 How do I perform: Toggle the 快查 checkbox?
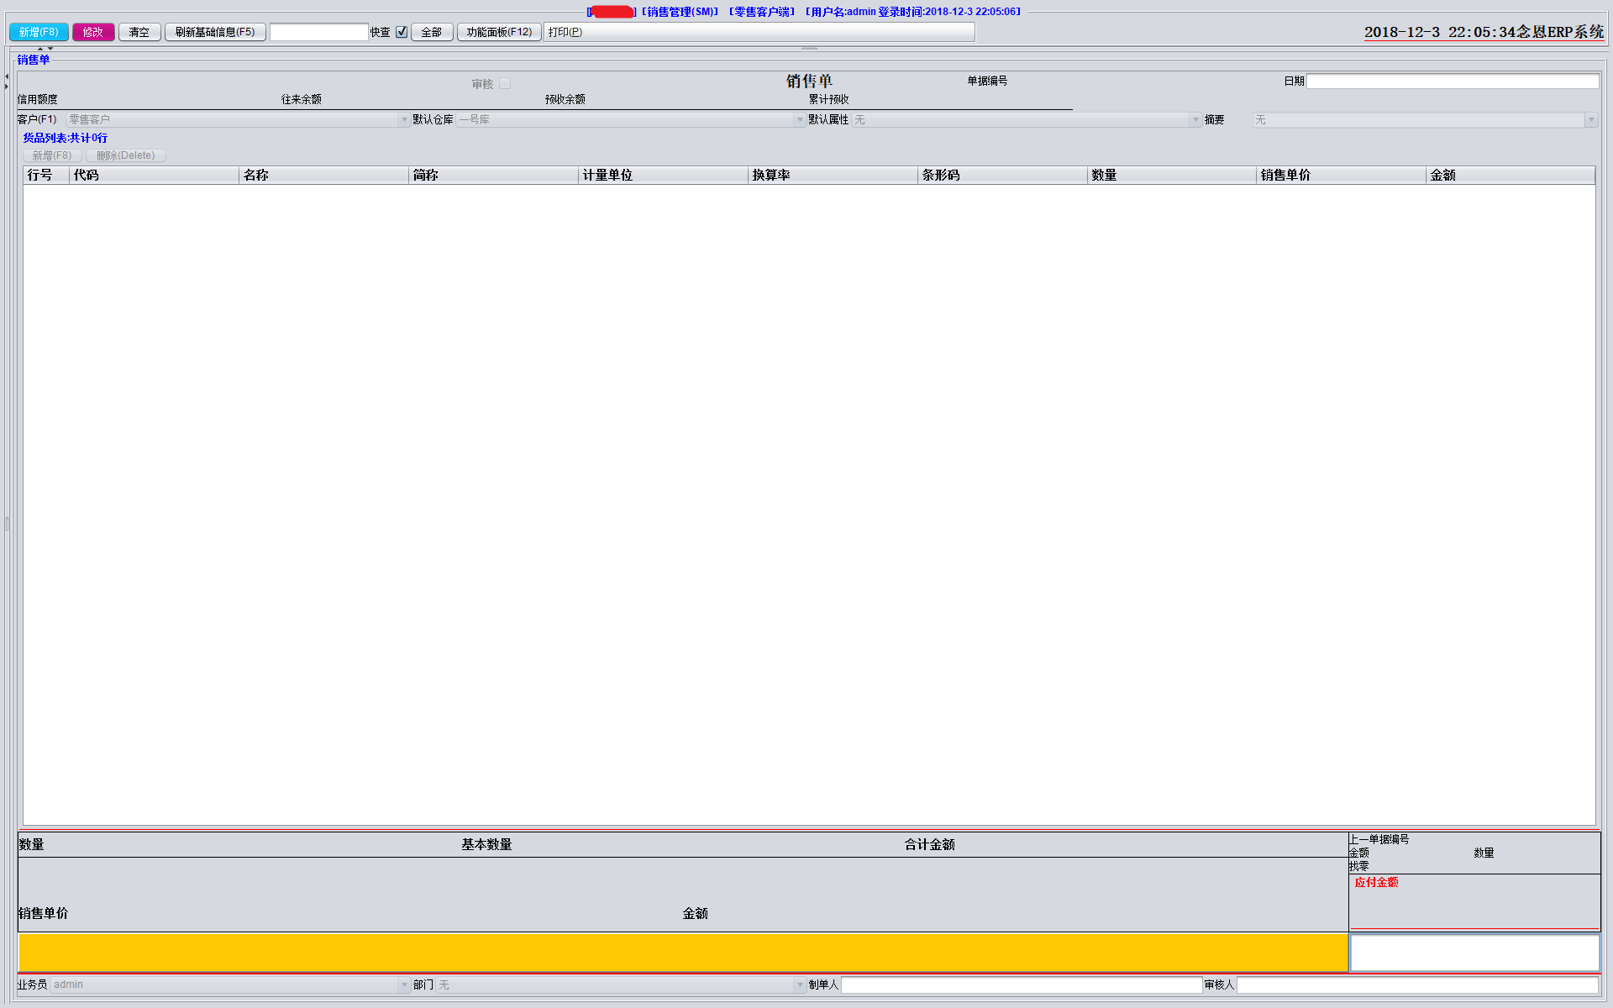[x=402, y=32]
